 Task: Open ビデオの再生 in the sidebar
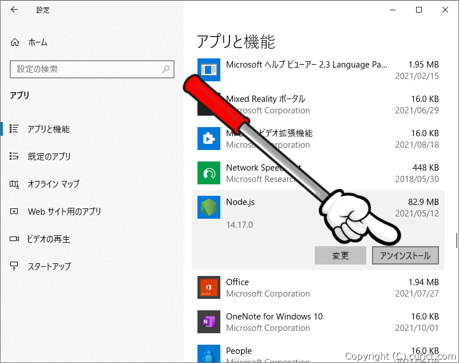49,239
